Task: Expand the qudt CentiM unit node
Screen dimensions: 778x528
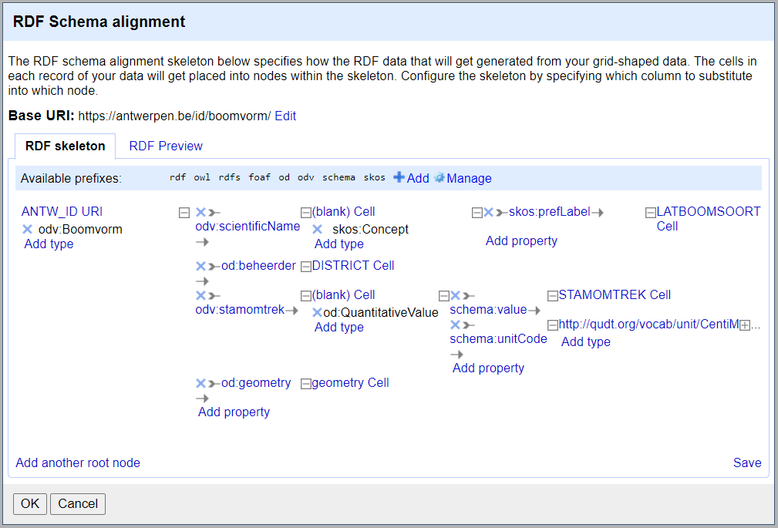Action: pos(745,325)
